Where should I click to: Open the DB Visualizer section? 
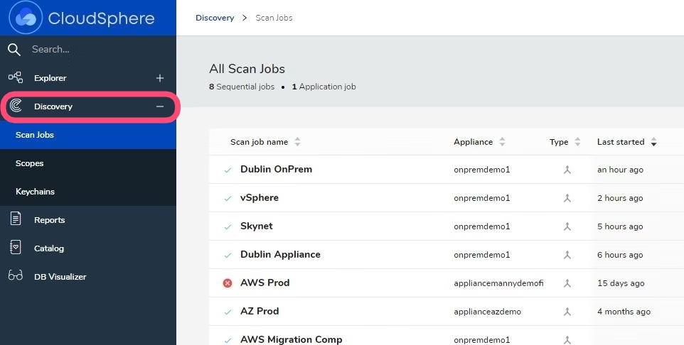pos(88,277)
